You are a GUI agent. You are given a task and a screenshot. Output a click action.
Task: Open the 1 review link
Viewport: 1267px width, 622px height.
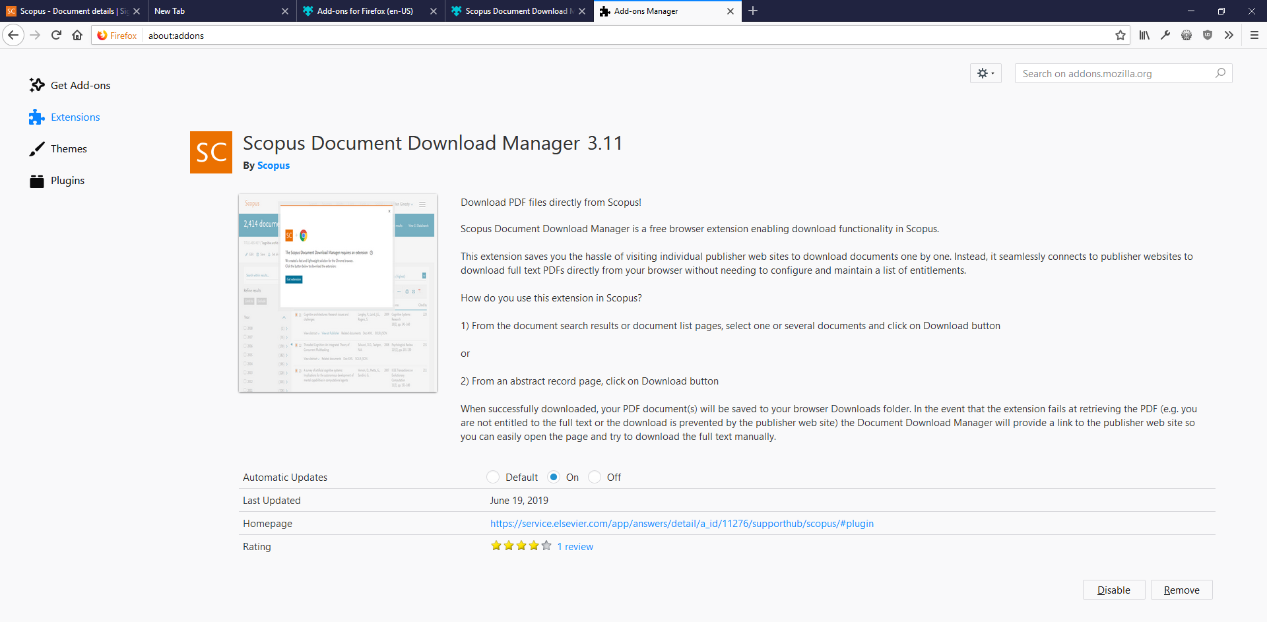pos(575,547)
